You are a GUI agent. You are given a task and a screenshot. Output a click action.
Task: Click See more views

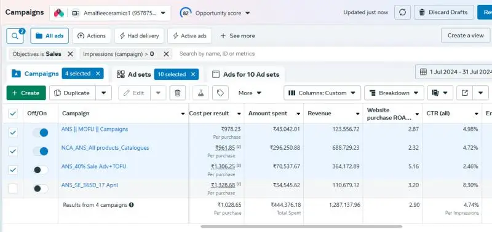coord(237,36)
